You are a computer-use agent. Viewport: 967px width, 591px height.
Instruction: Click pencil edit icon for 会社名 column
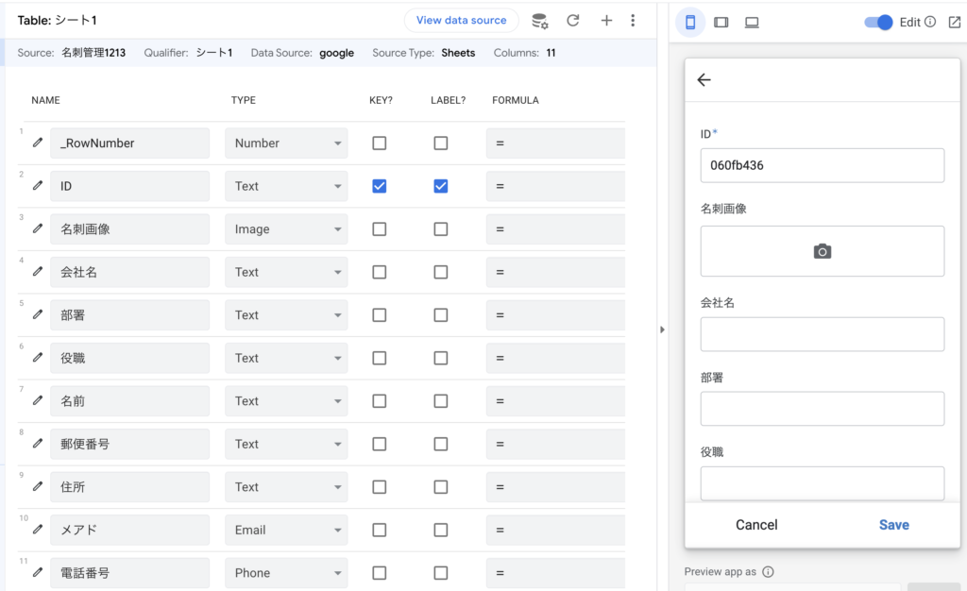point(38,272)
